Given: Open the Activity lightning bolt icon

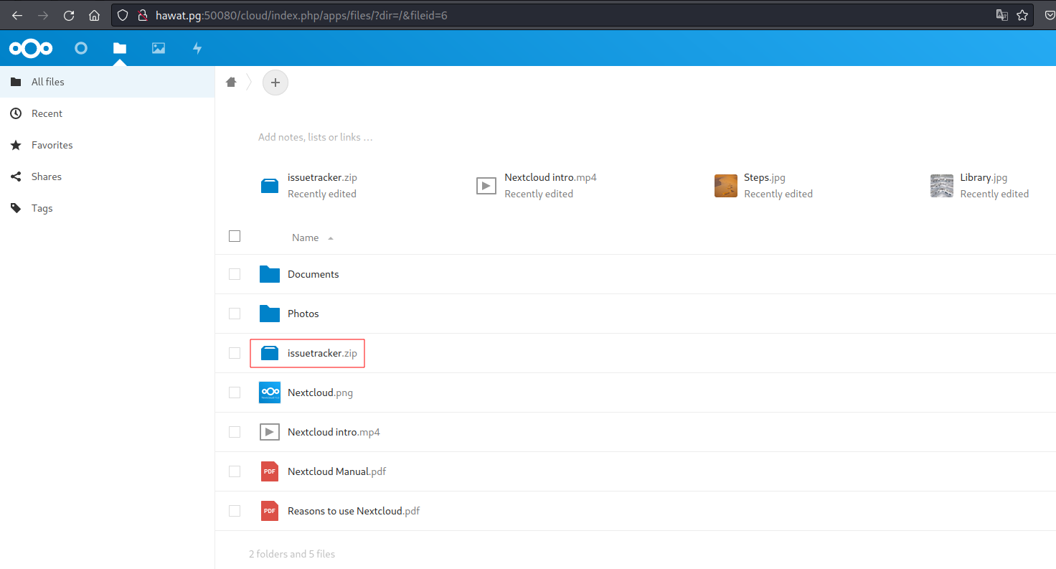Looking at the screenshot, I should tap(197, 48).
